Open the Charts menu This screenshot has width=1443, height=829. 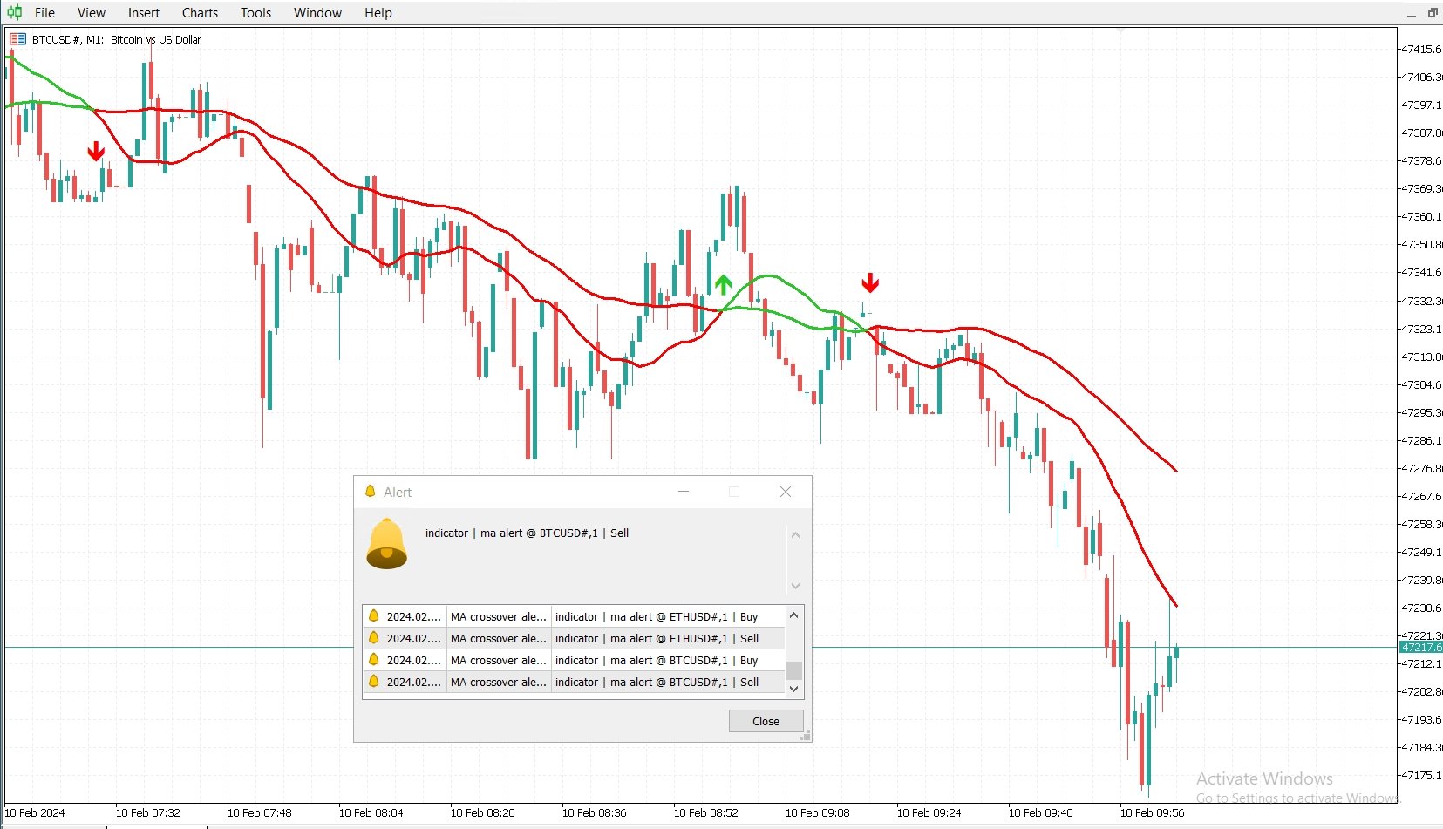[x=200, y=12]
